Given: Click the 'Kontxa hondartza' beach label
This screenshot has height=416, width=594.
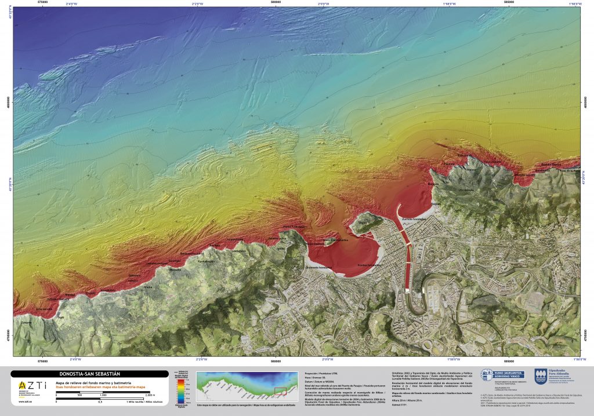Looking at the screenshot, I should [x=369, y=265].
